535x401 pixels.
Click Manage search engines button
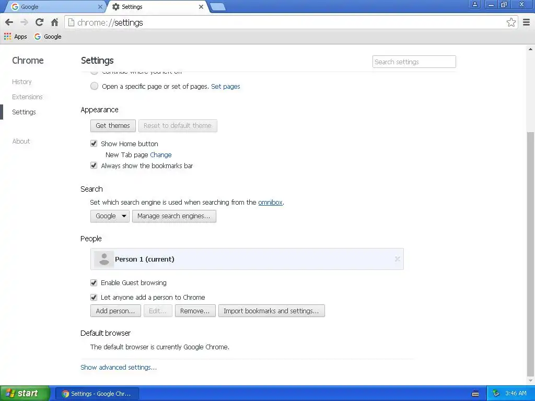tap(174, 216)
